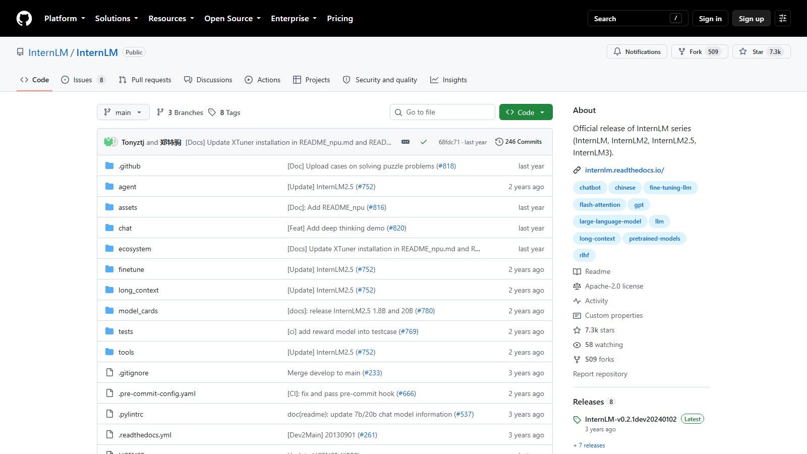Click the .readthedocs.yml file icon

point(109,434)
